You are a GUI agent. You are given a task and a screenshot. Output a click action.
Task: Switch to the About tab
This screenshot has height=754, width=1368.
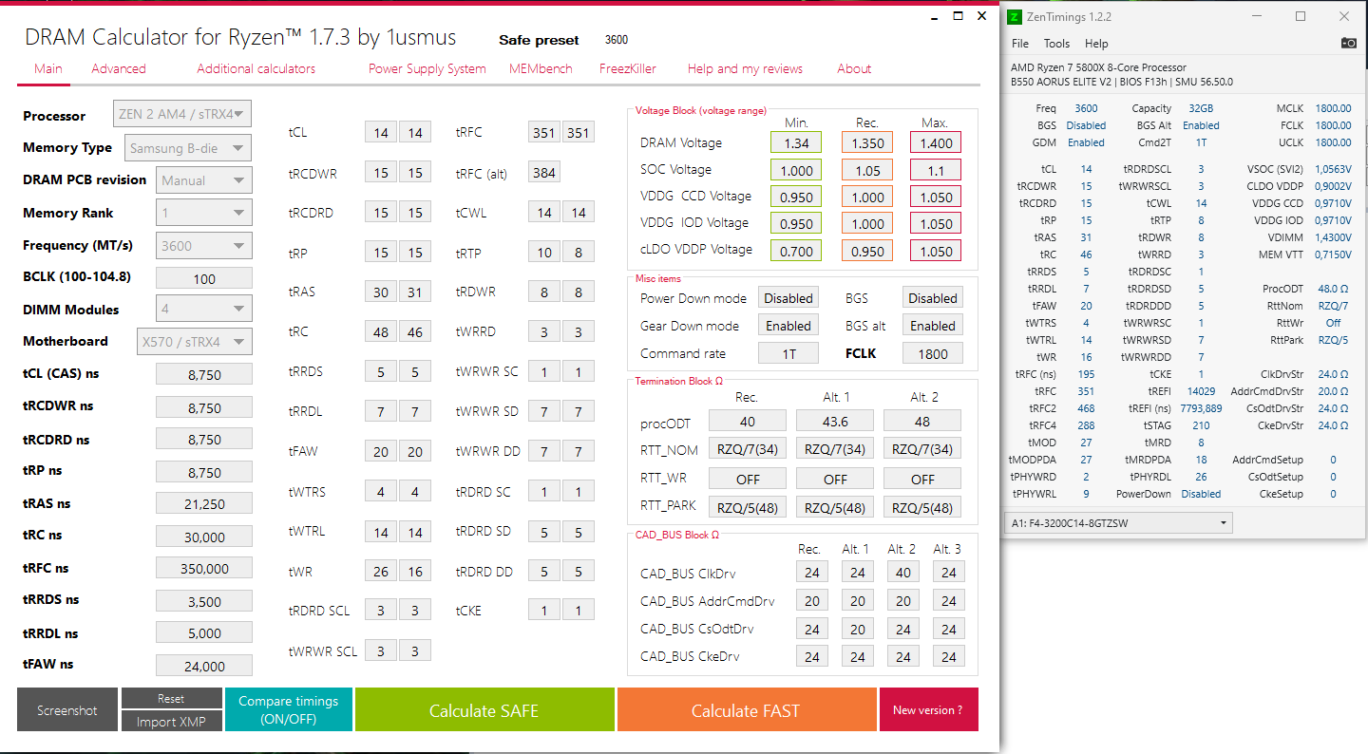click(x=854, y=68)
